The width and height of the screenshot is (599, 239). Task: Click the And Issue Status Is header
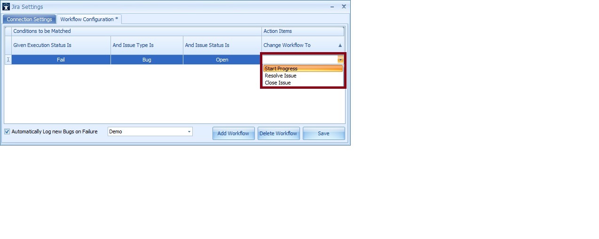point(222,45)
